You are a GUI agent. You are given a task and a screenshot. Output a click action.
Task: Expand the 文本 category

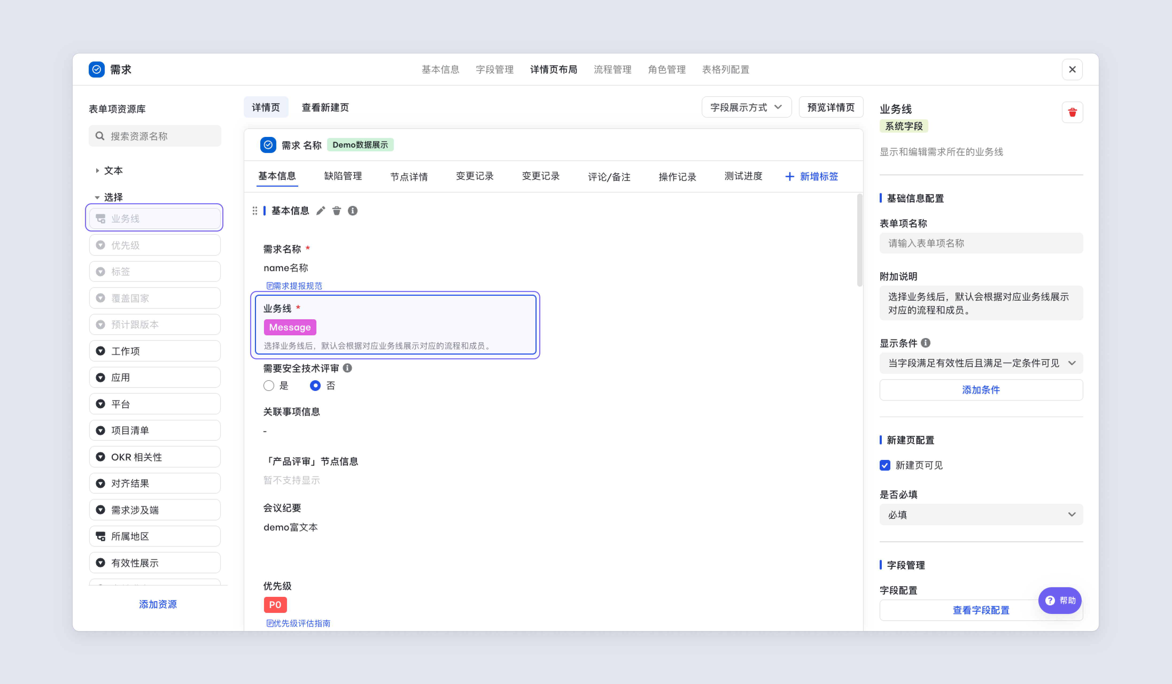[97, 171]
